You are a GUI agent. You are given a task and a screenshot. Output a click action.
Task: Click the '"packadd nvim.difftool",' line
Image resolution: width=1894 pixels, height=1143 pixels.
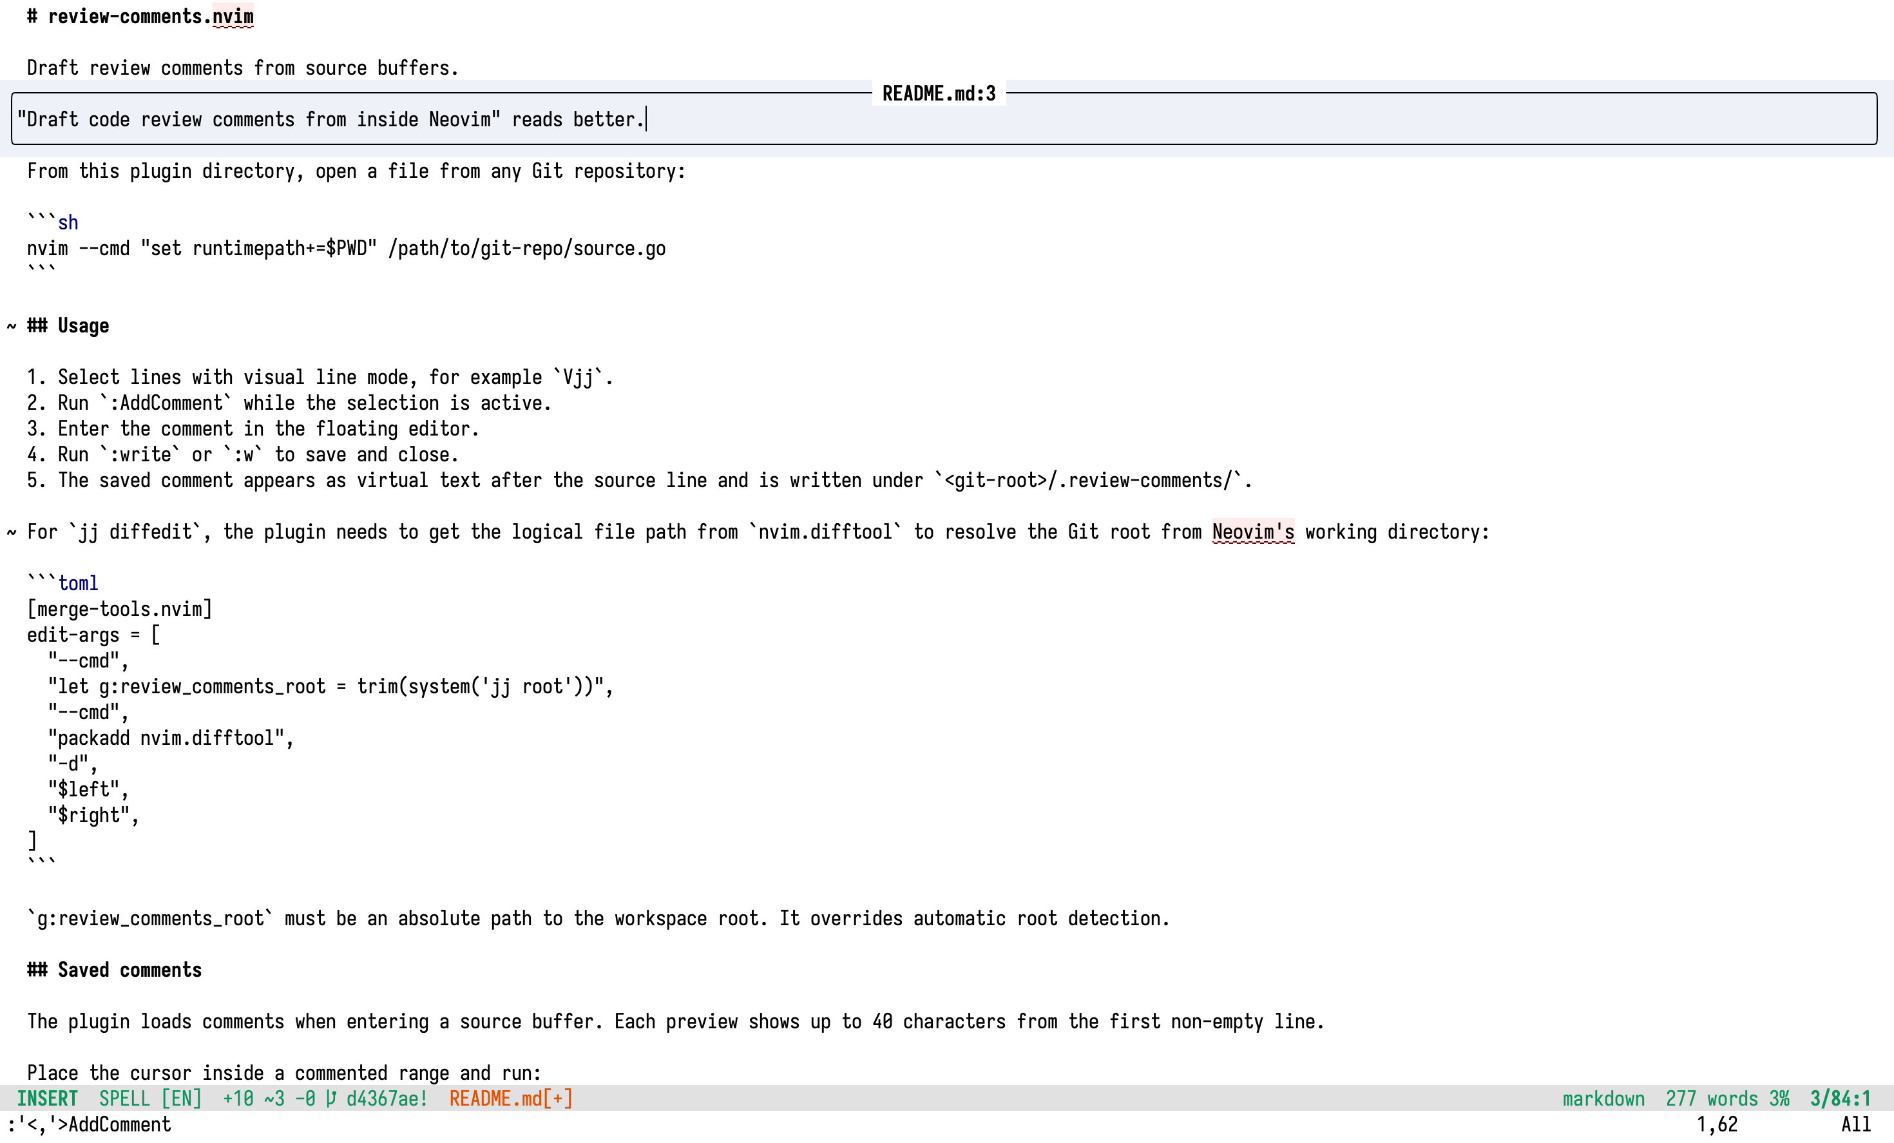(171, 738)
